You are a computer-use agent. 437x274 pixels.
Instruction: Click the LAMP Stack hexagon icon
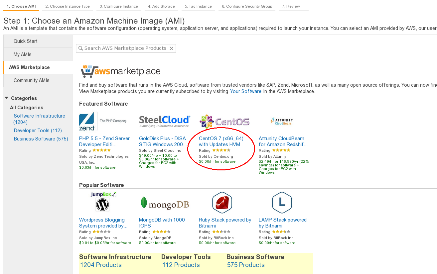pyautogui.click(x=282, y=202)
